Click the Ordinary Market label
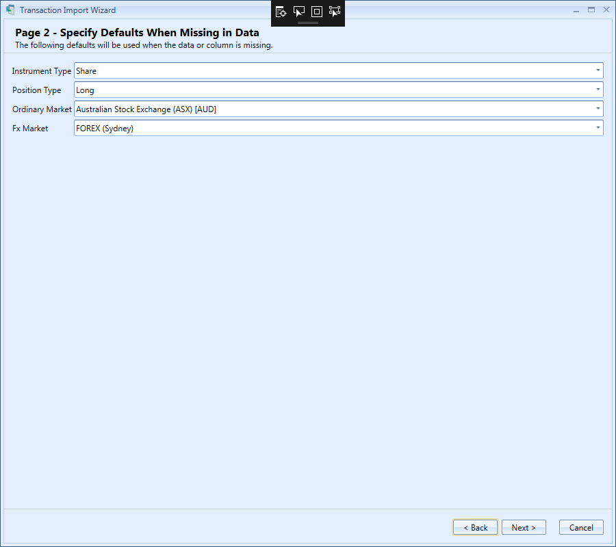Screen dimensions: 616x547 (42, 109)
